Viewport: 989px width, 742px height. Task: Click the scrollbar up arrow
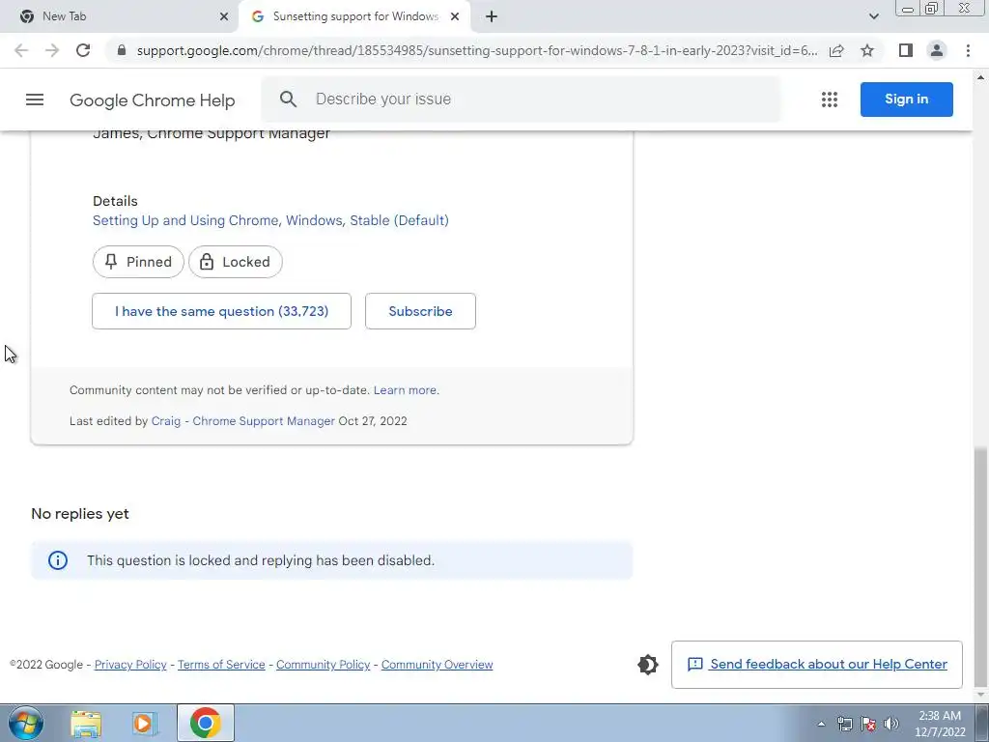980,77
